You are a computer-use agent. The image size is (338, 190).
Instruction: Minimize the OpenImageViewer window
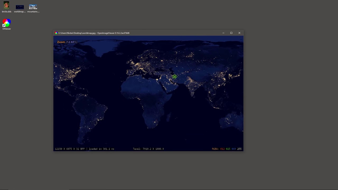[x=223, y=33]
